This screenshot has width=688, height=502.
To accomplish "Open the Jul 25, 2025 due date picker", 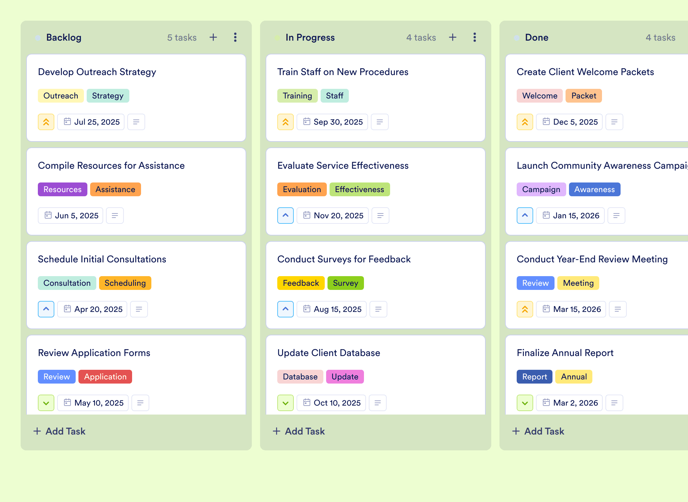I will (91, 122).
